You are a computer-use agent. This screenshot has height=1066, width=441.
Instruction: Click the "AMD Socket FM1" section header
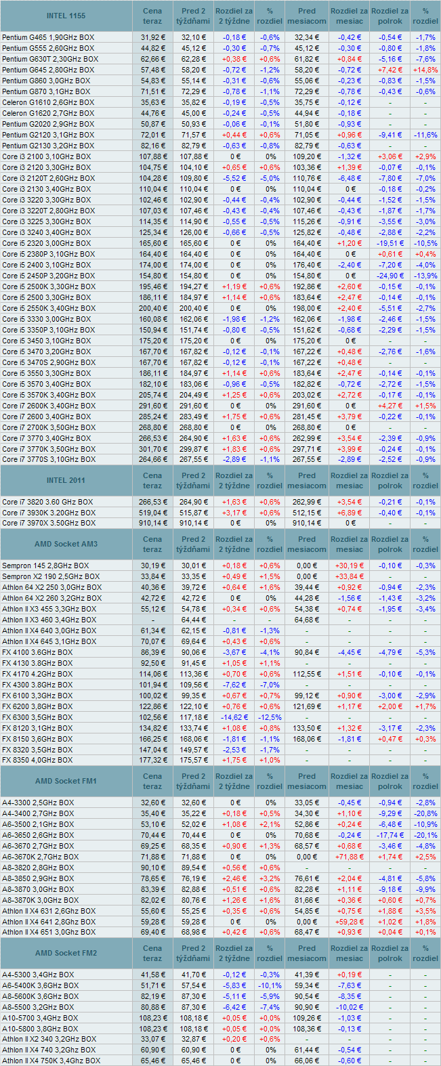point(66,782)
